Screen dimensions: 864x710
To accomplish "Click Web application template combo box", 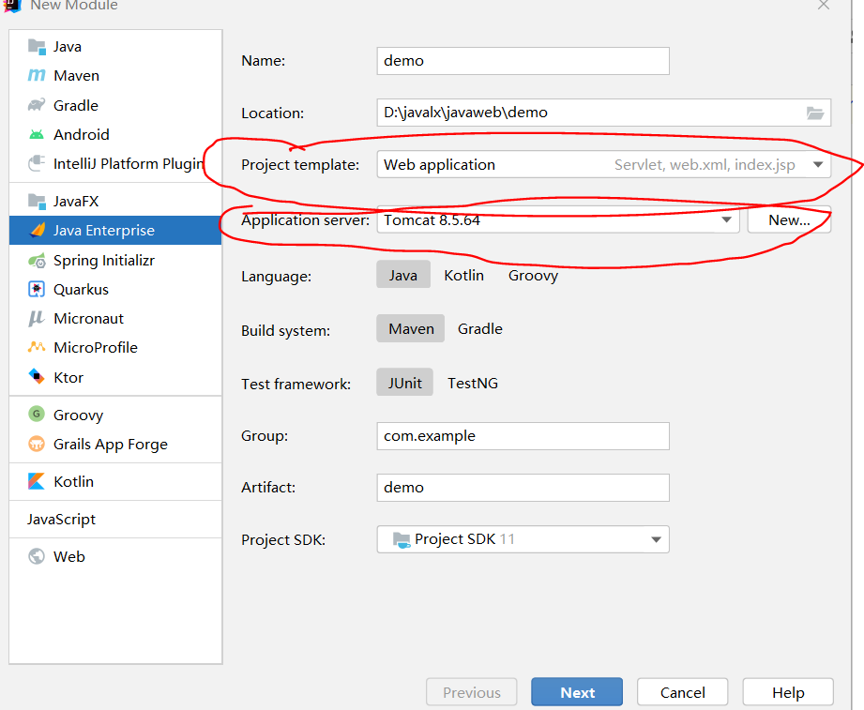I will coord(603,164).
